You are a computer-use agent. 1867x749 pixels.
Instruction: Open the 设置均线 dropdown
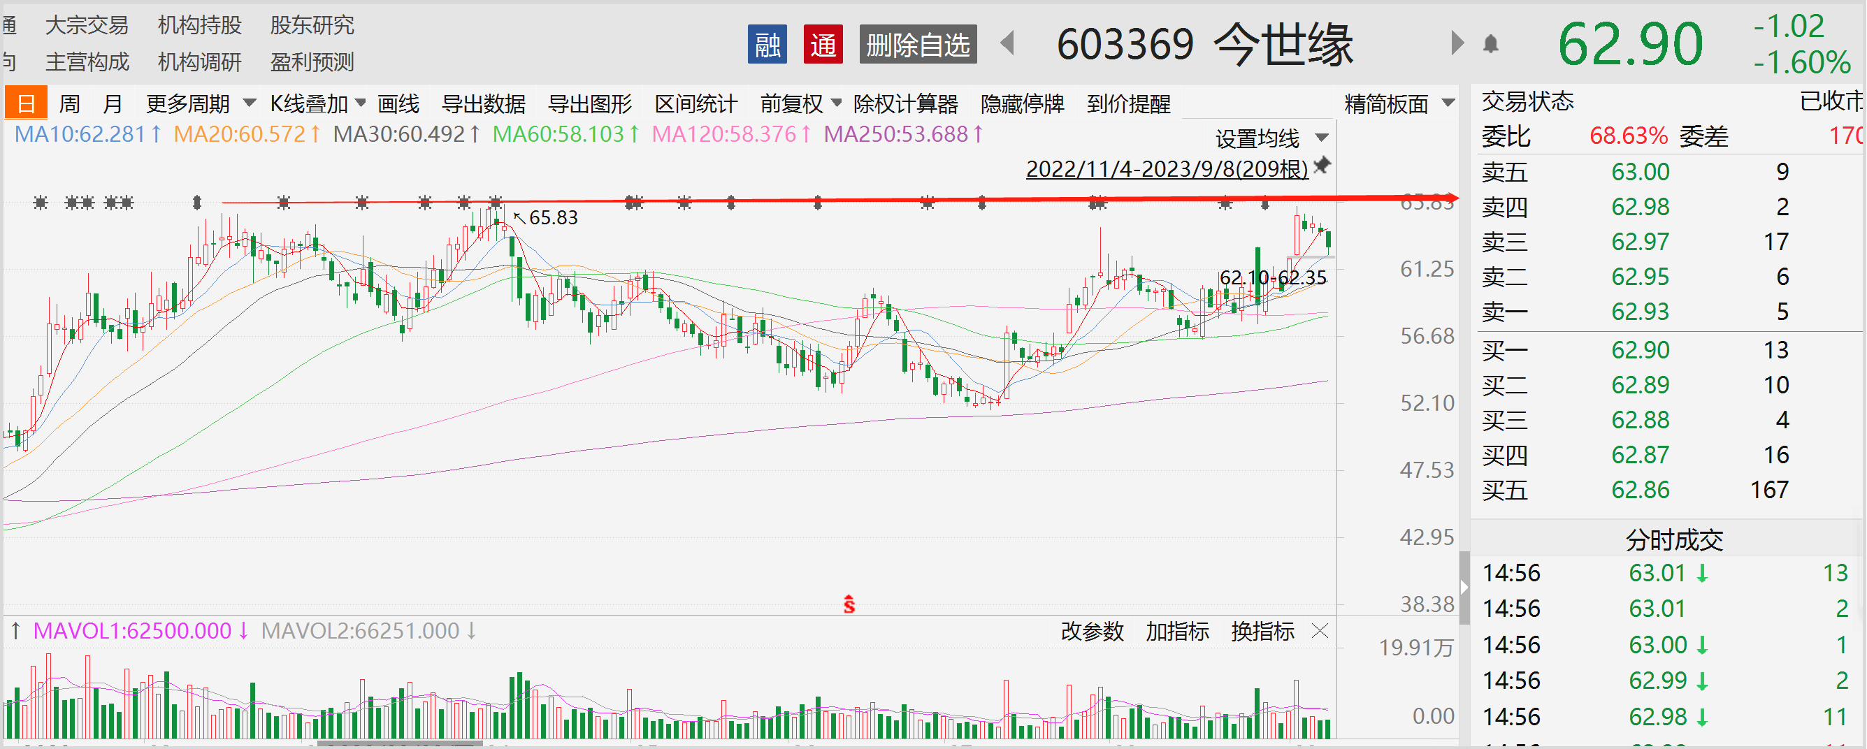[1271, 138]
